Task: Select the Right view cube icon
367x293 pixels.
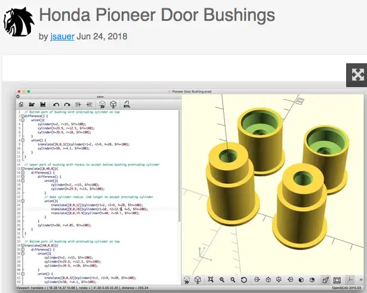Action: 257,280
